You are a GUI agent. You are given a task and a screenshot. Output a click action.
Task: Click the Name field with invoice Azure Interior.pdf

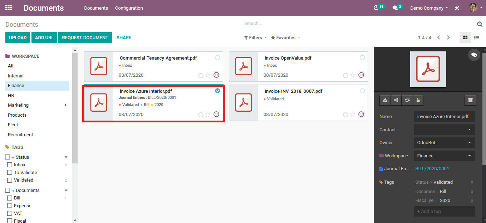click(x=445, y=117)
